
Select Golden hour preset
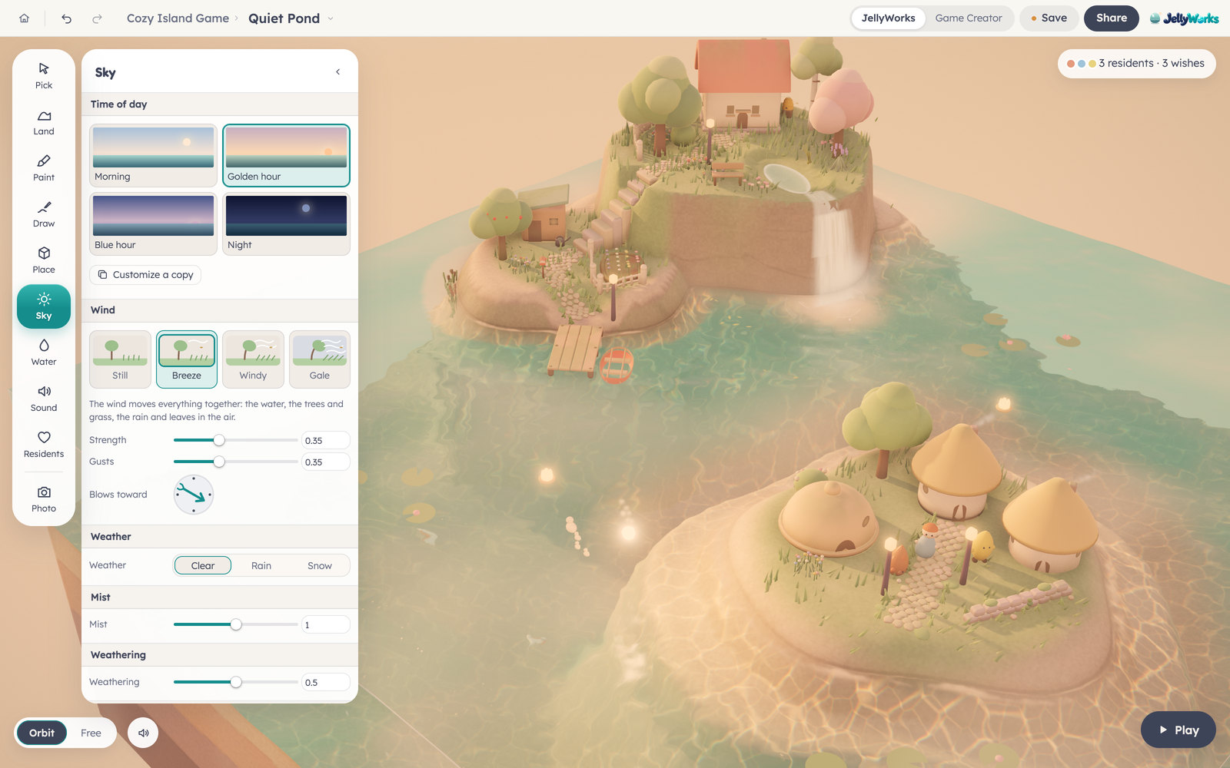pyautogui.click(x=286, y=156)
